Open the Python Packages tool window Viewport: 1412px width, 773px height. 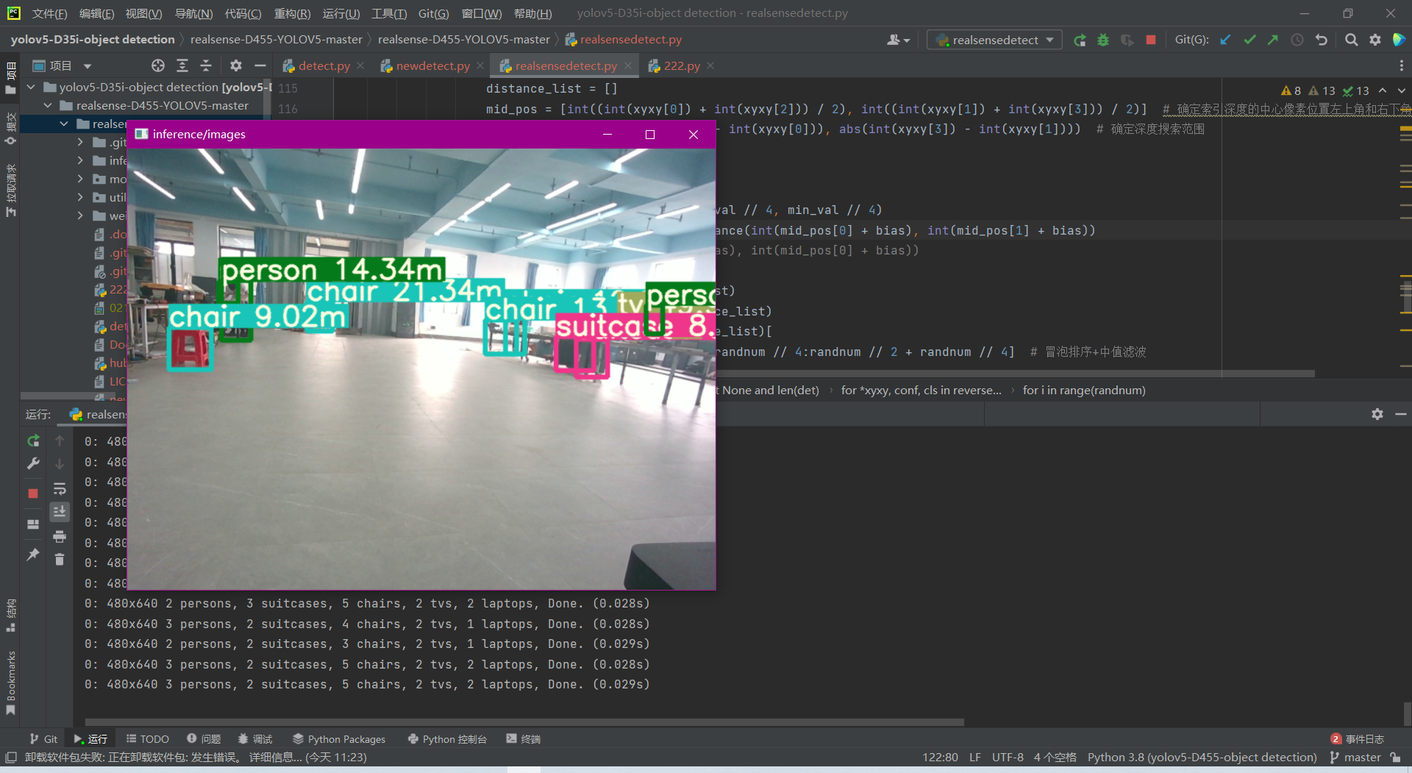[x=338, y=738]
